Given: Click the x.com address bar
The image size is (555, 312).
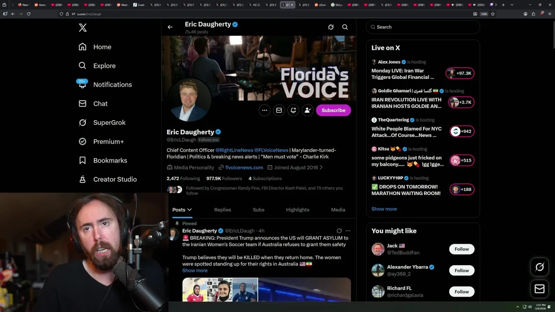Looking at the screenshot, I should pos(269,14).
